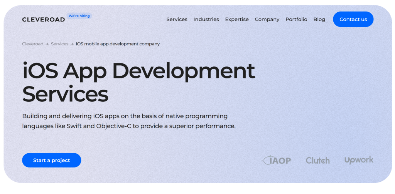
Task: Click the breadcrumb arrow after Services
Action: click(72, 44)
